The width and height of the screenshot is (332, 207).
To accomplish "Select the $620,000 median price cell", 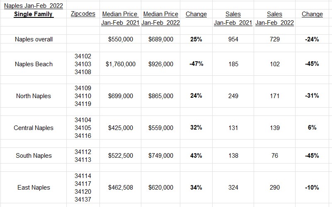I will (161, 188).
